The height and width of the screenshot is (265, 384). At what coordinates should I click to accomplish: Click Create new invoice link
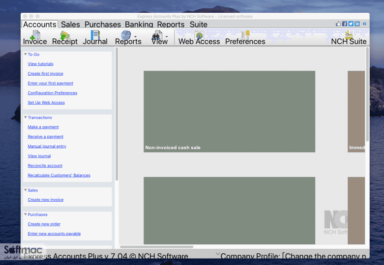(x=46, y=200)
